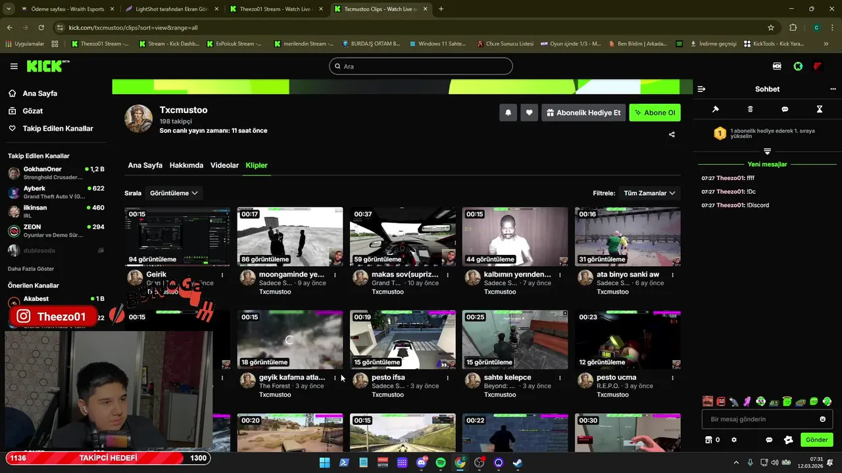
Task: Open Steam from the taskbar
Action: [x=518, y=462]
